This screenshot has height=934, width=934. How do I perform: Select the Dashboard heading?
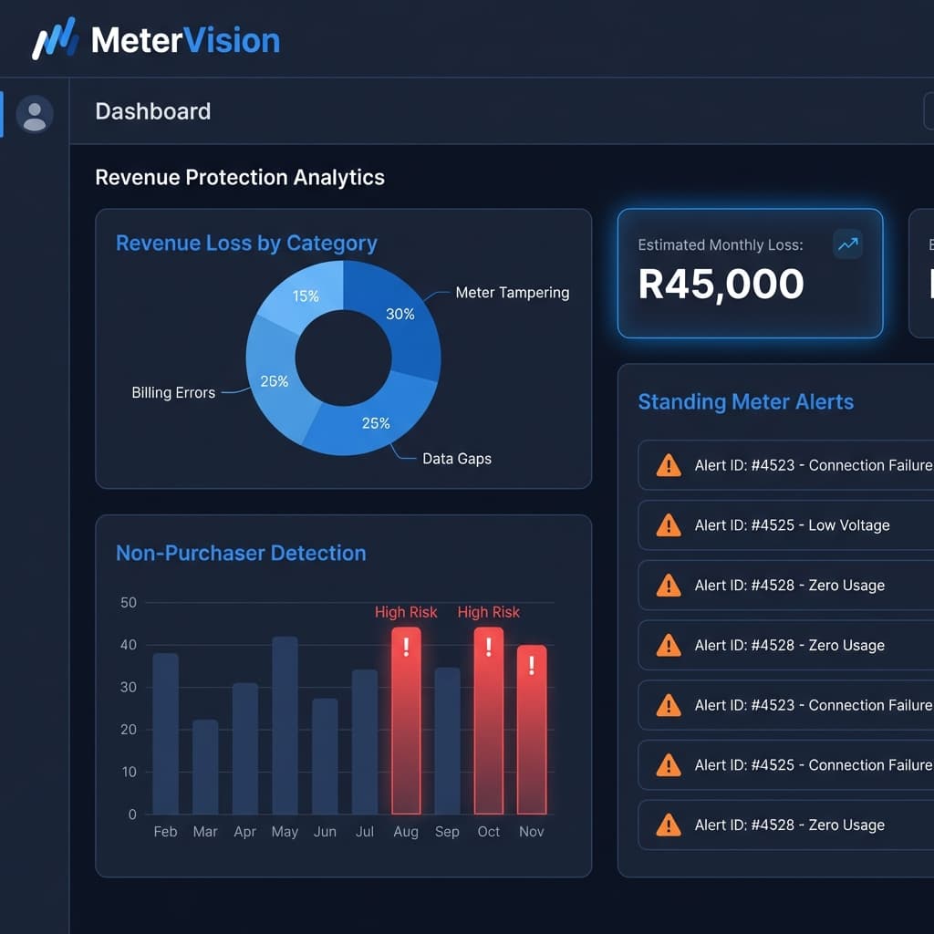point(152,111)
